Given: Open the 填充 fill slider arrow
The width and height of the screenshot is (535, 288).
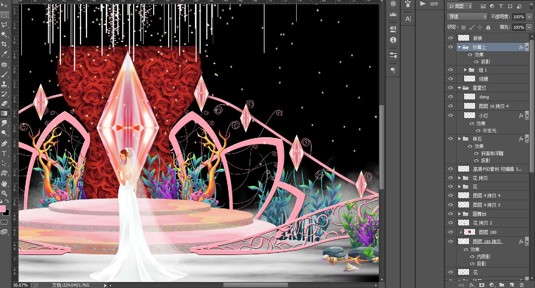Looking at the screenshot, I should tap(529, 27).
